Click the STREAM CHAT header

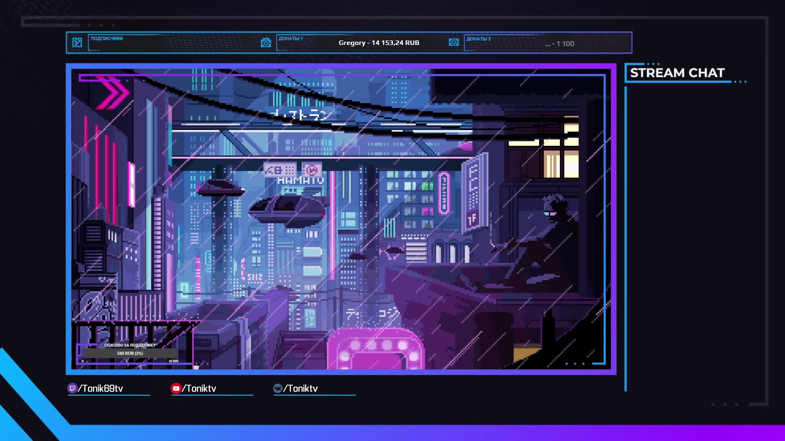click(677, 73)
